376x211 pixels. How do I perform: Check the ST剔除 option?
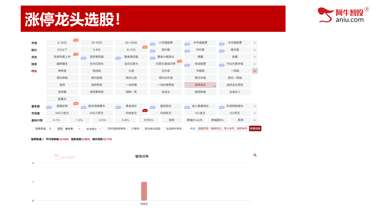pos(129,129)
